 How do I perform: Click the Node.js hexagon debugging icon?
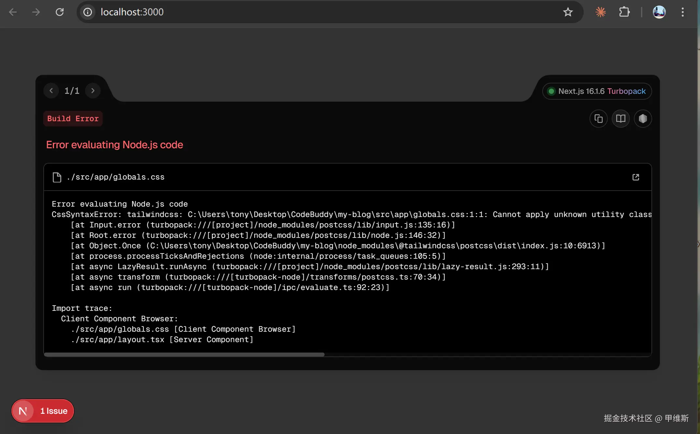point(643,119)
